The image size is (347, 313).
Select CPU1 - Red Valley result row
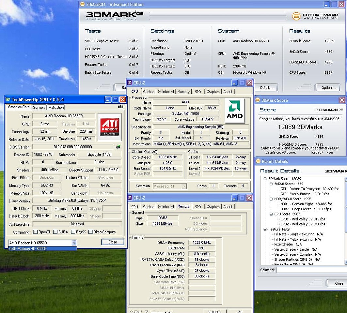(x=303, y=219)
